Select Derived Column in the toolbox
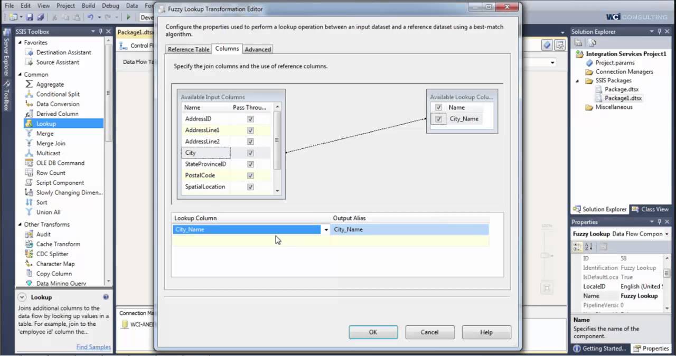 (57, 114)
